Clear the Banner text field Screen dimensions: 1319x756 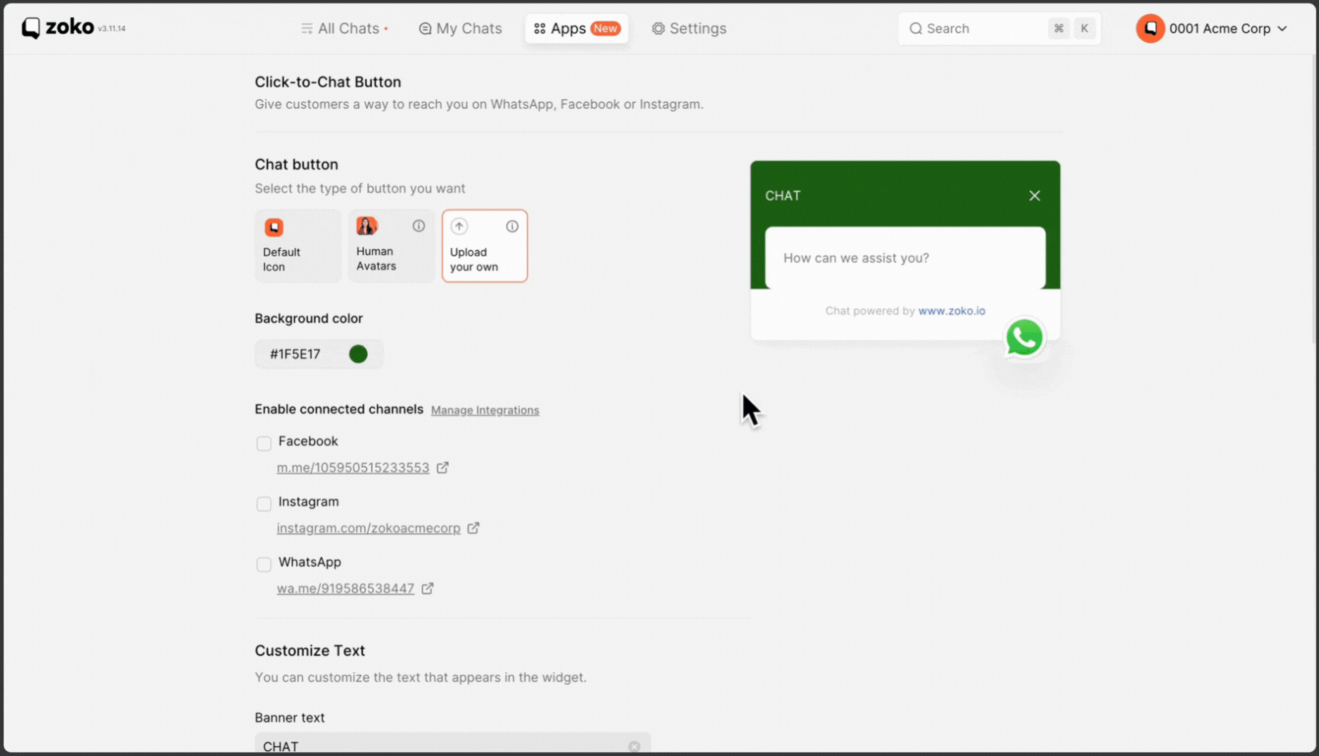point(634,747)
